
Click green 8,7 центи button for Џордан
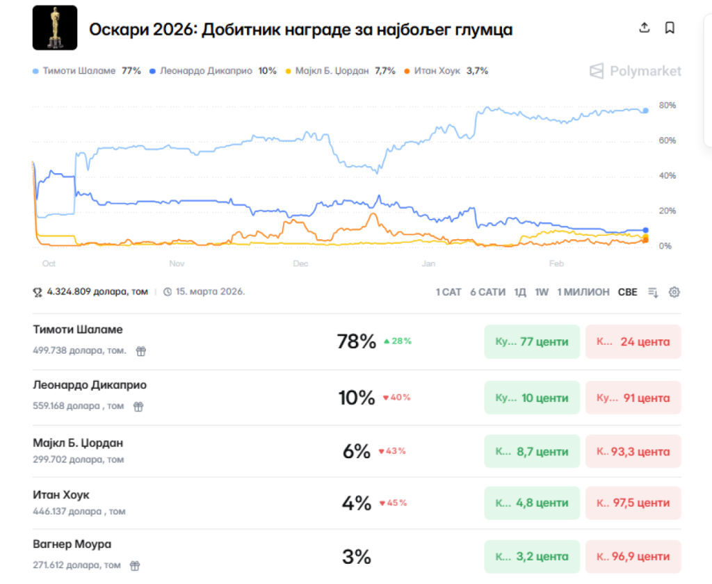pos(532,451)
